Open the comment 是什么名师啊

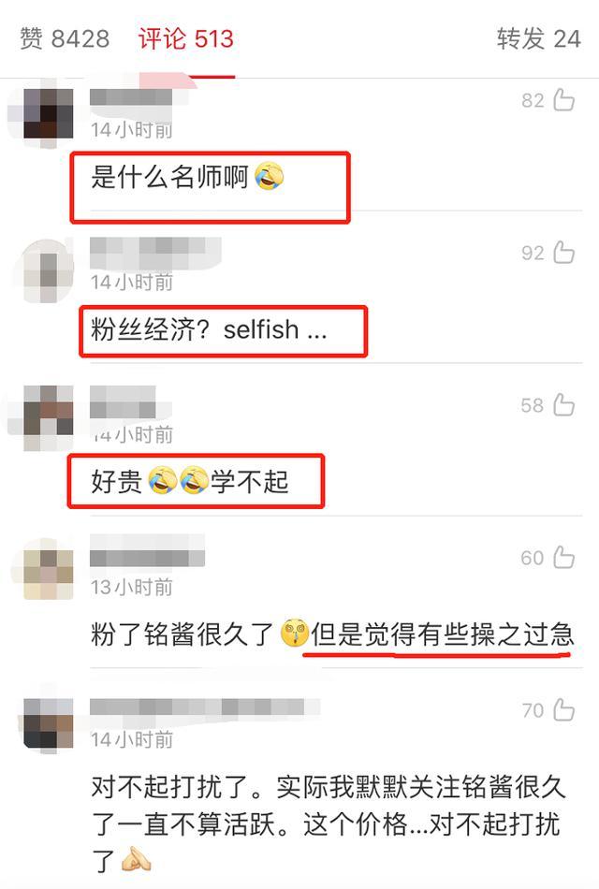tap(187, 177)
